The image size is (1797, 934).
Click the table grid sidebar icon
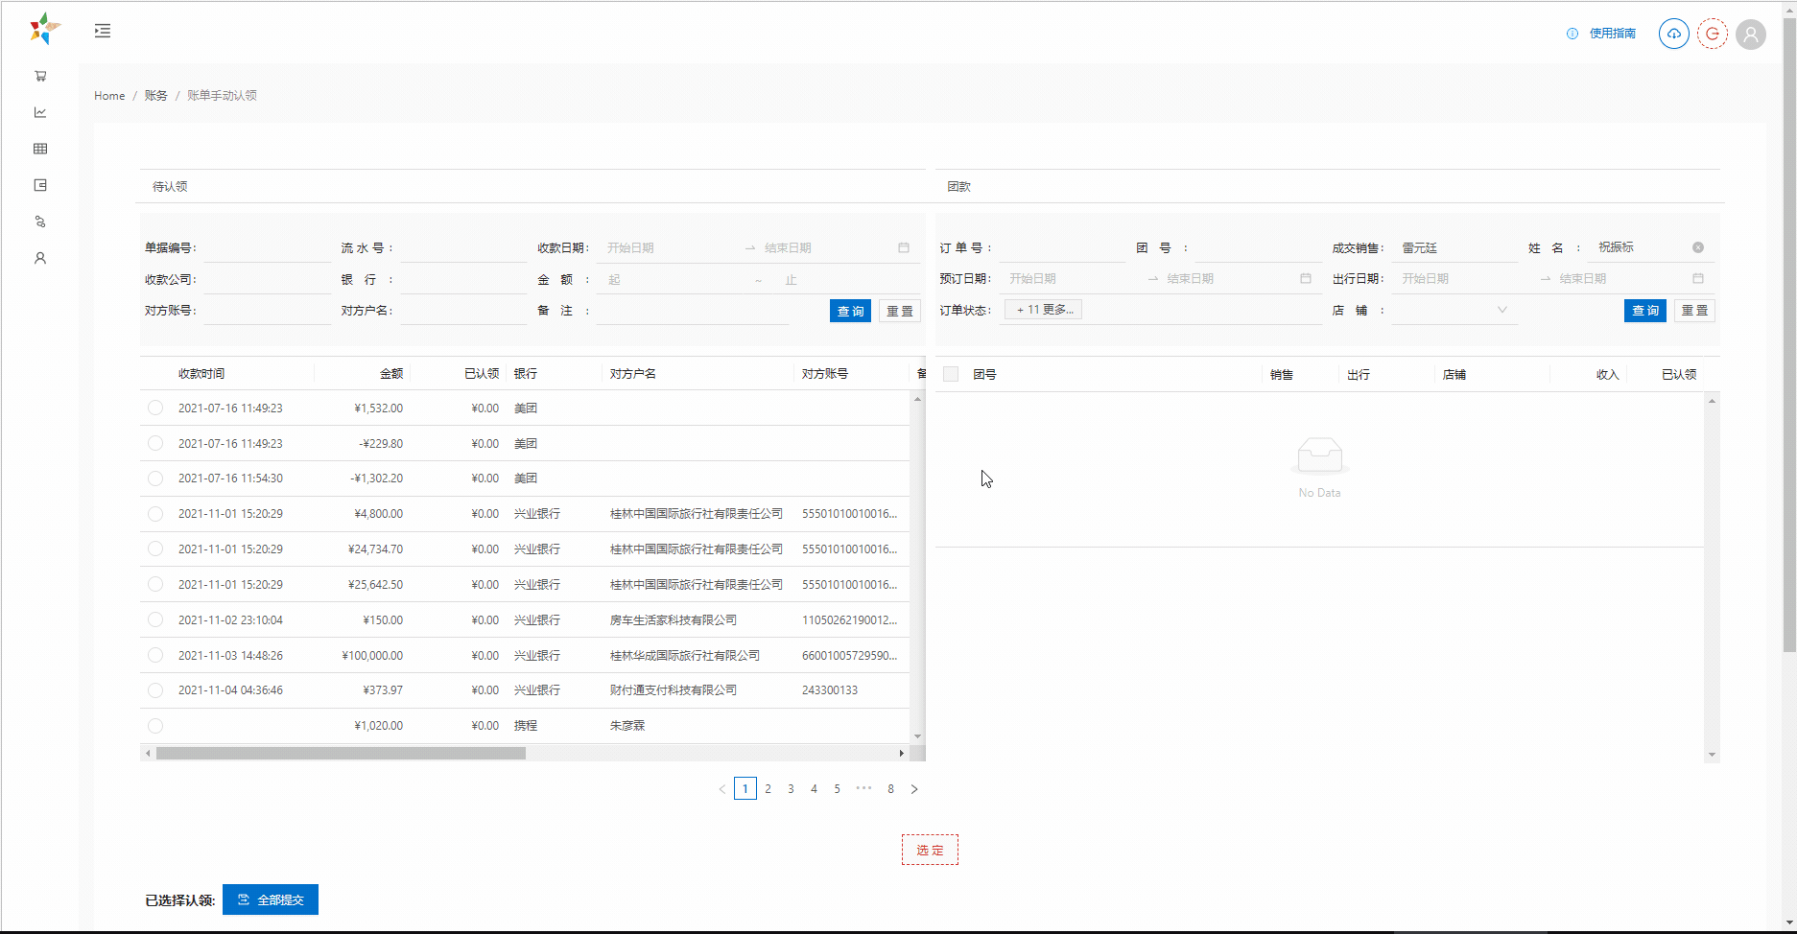pyautogui.click(x=40, y=149)
